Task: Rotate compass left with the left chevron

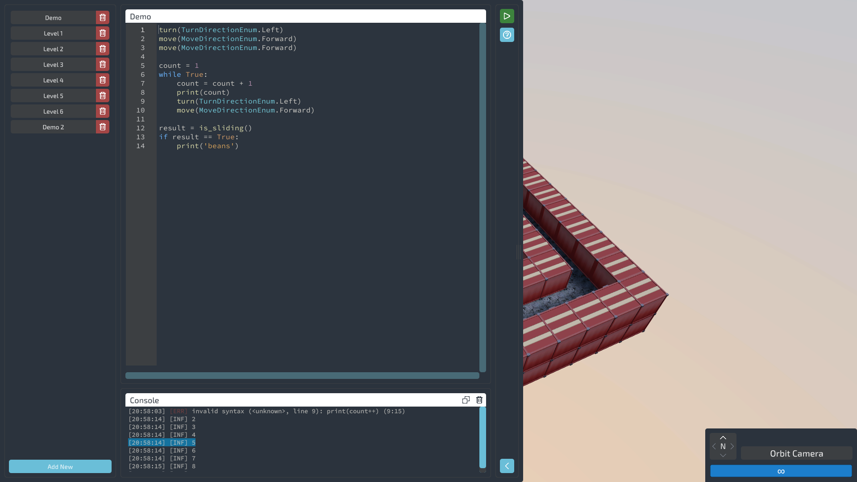Action: [714, 446]
